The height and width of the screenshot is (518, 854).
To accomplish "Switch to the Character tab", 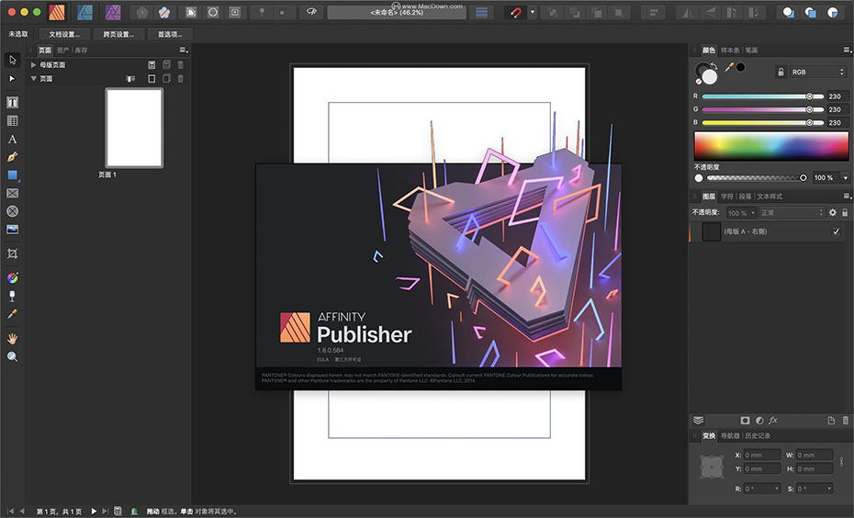I will coord(727,197).
